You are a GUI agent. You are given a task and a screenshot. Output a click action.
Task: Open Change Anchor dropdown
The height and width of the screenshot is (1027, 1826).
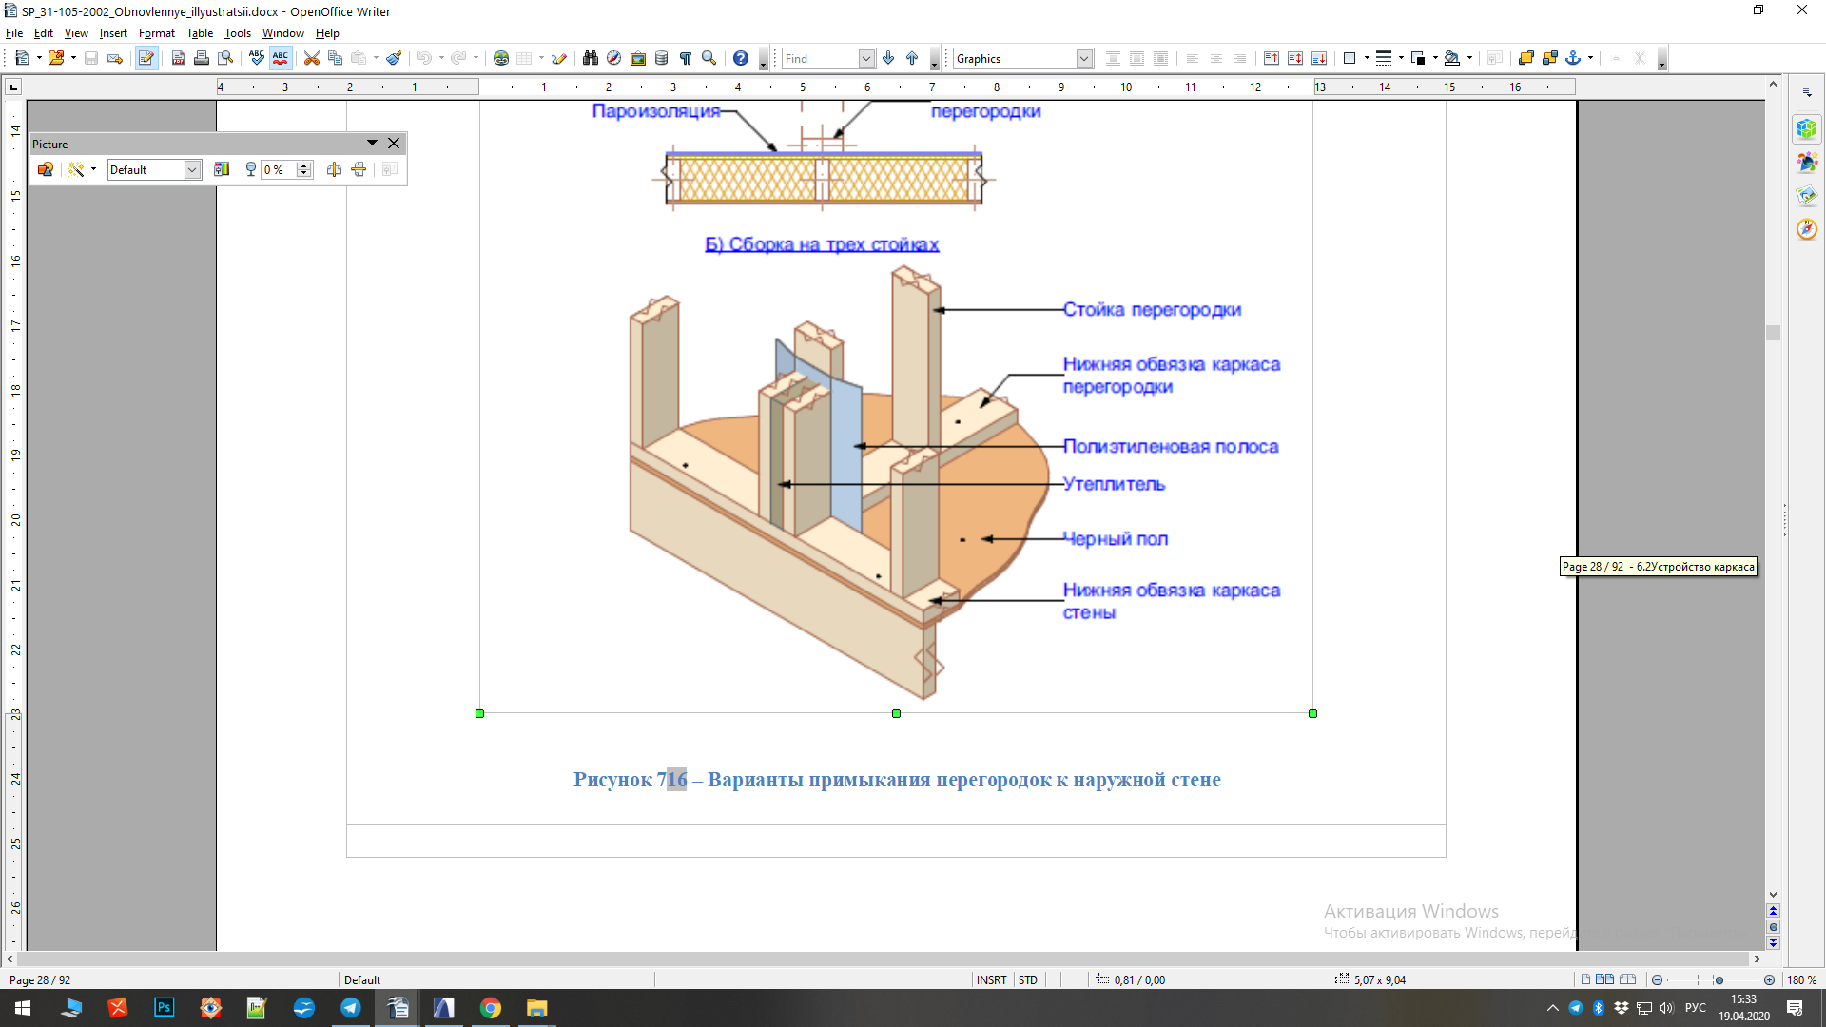[1590, 58]
